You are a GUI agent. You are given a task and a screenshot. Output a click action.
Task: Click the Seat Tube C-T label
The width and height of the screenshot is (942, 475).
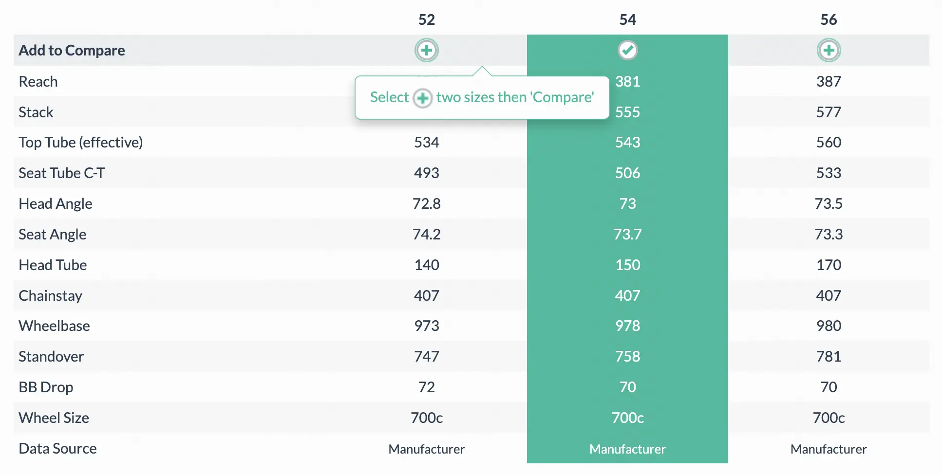(61, 173)
